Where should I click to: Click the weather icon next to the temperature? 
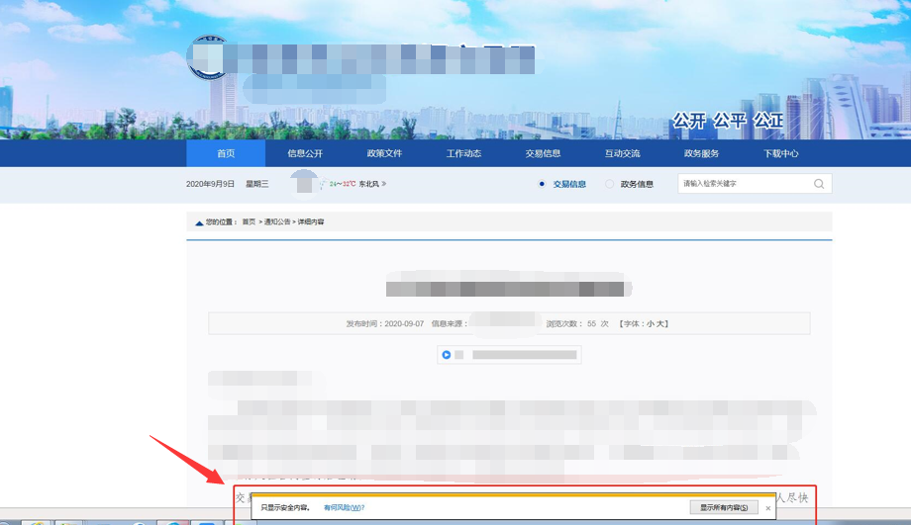[322, 184]
